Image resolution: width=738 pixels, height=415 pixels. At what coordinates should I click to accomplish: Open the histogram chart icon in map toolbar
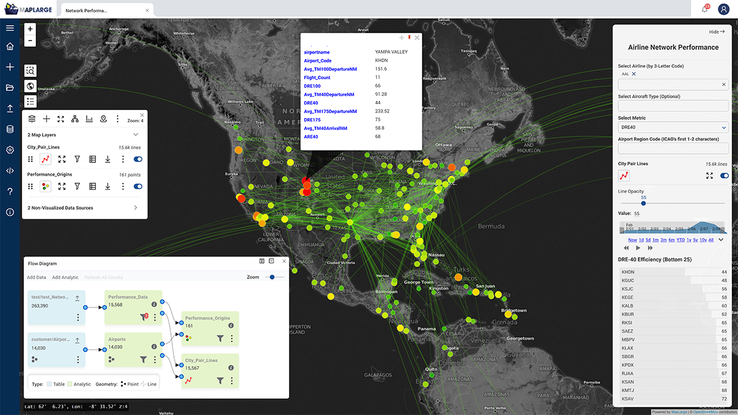[89, 119]
